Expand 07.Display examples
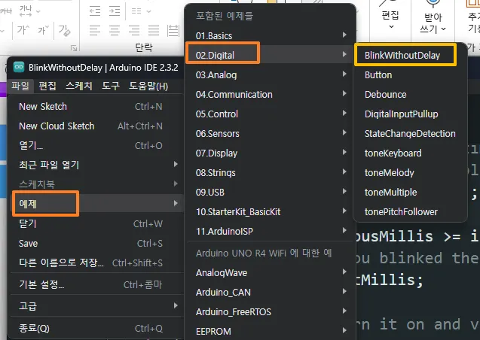 click(x=271, y=153)
